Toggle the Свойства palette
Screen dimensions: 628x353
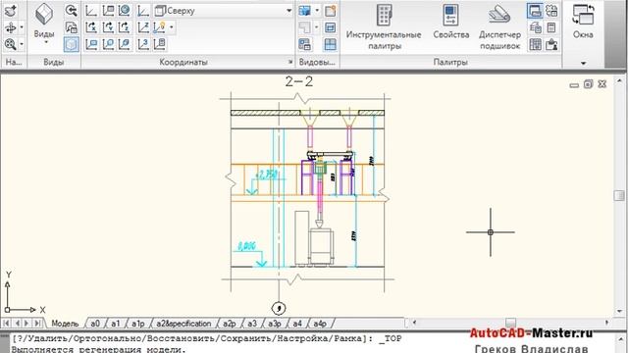[451, 22]
